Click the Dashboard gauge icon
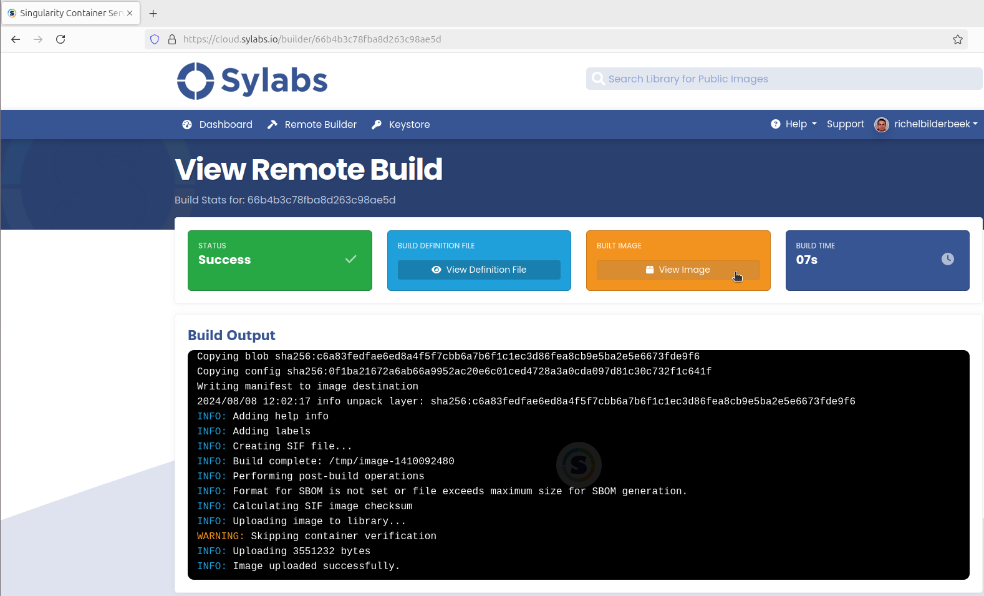Viewport: 984px width, 596px height. tap(186, 125)
